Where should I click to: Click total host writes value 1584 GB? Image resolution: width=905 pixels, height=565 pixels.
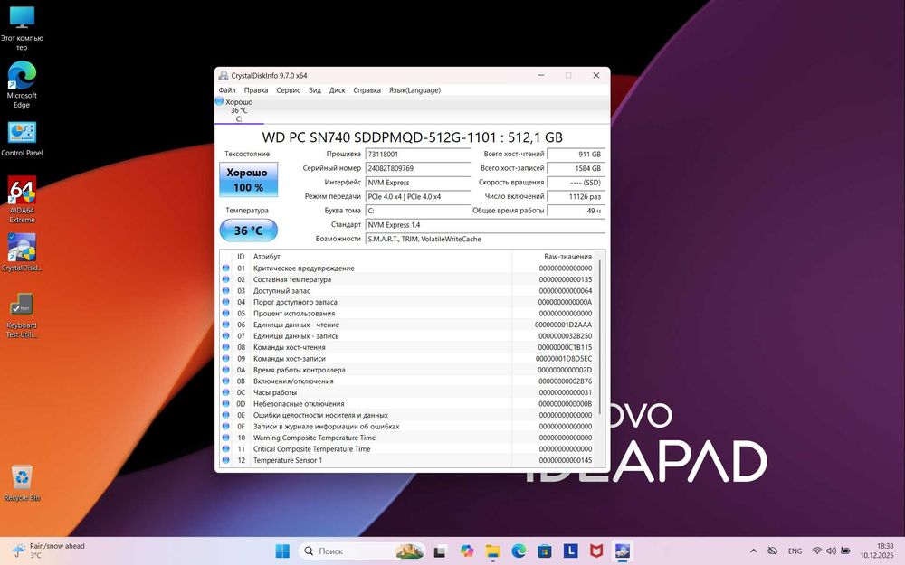click(x=576, y=168)
